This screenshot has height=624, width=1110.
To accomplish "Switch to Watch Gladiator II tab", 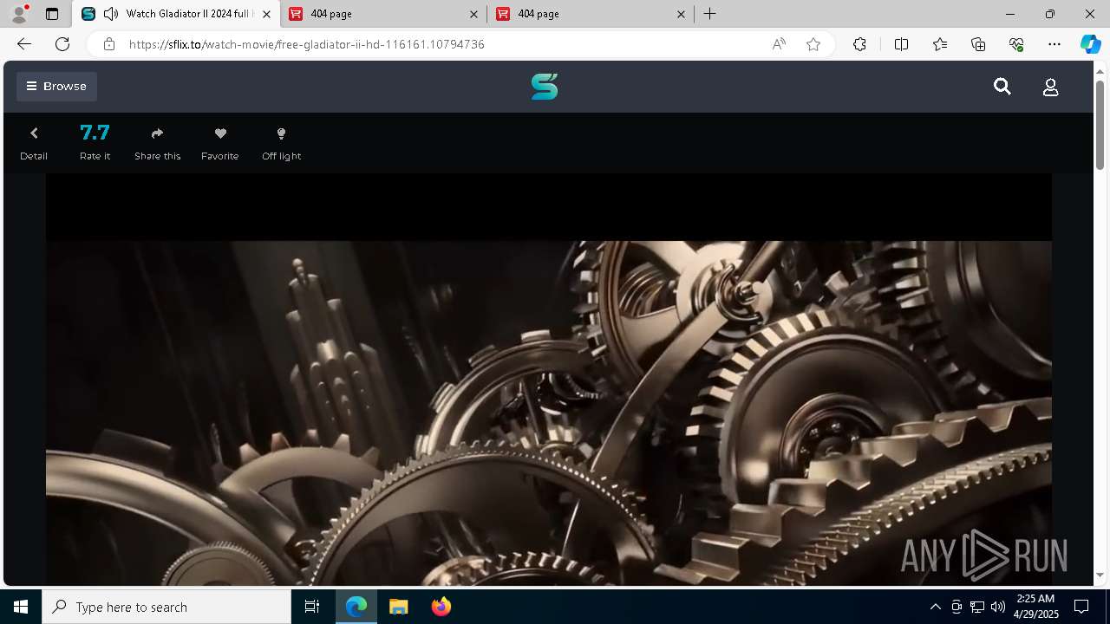I will click(x=177, y=14).
